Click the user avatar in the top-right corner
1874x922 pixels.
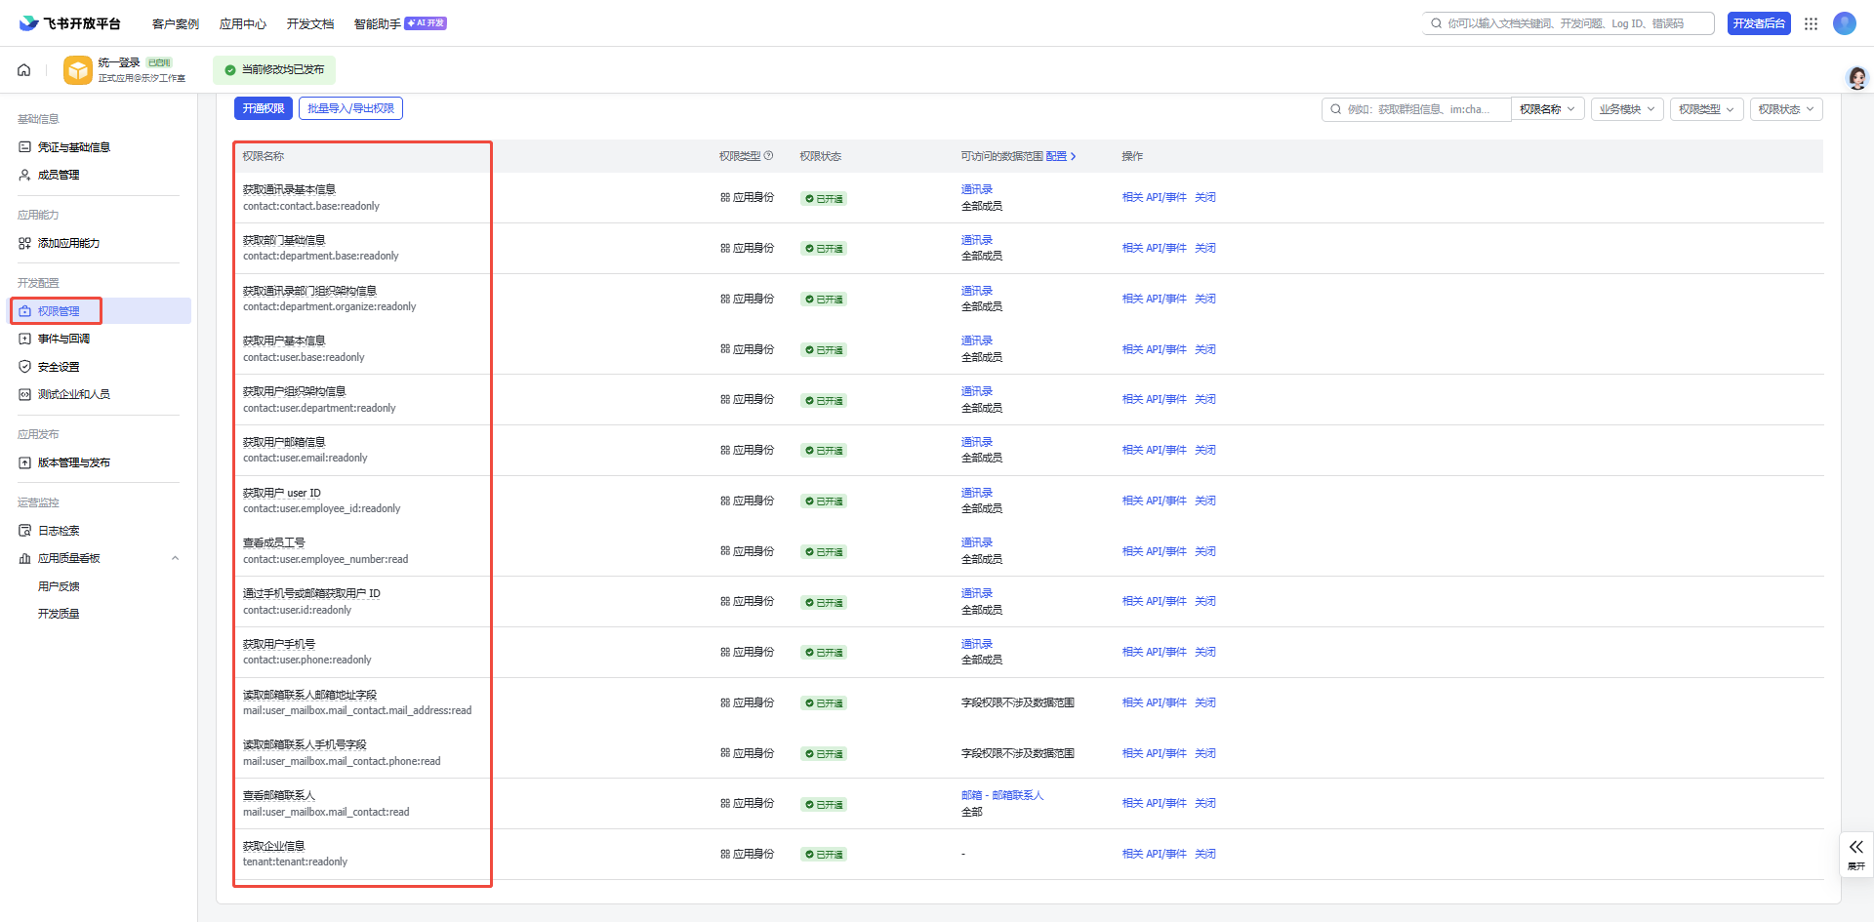1844,23
